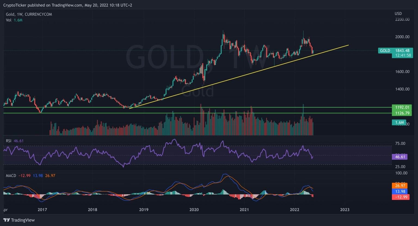Open the MACD indicator legend
The width and height of the screenshot is (418, 226).
point(11,176)
